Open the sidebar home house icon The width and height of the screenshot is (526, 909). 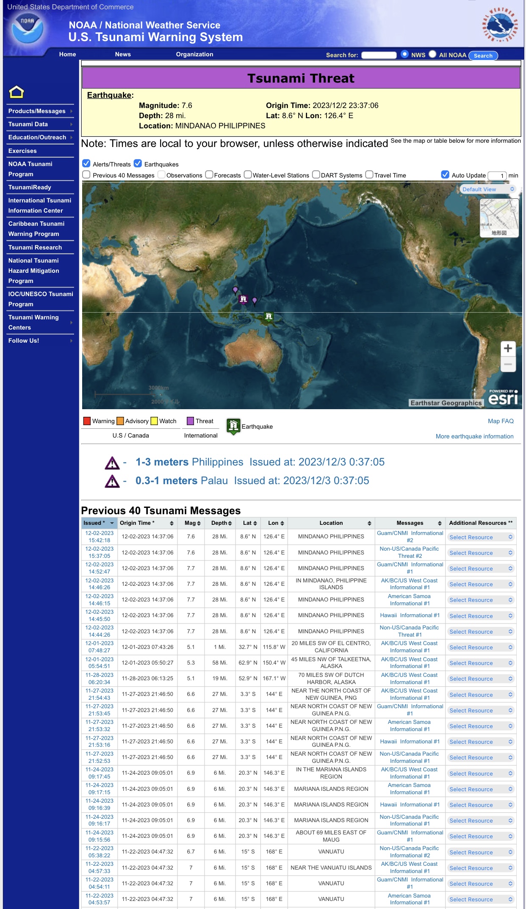coord(17,92)
